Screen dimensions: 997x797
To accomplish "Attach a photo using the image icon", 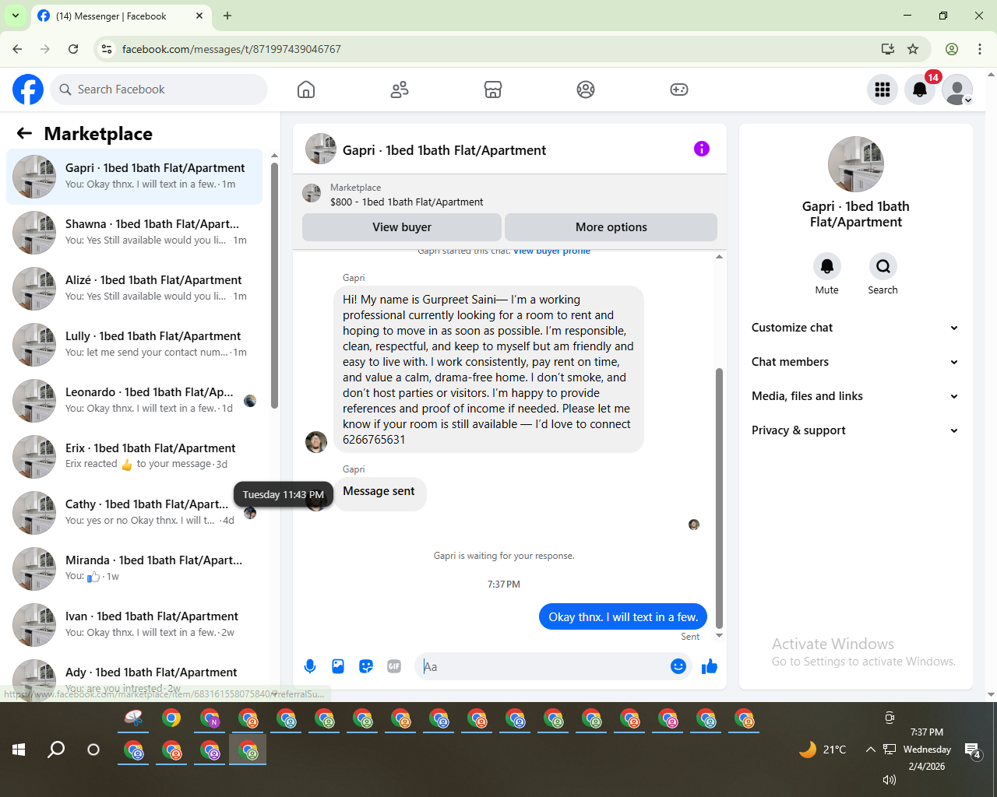I will click(338, 666).
